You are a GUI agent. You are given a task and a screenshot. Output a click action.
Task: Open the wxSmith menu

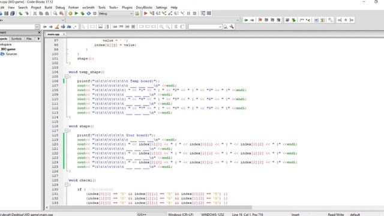[88, 8]
